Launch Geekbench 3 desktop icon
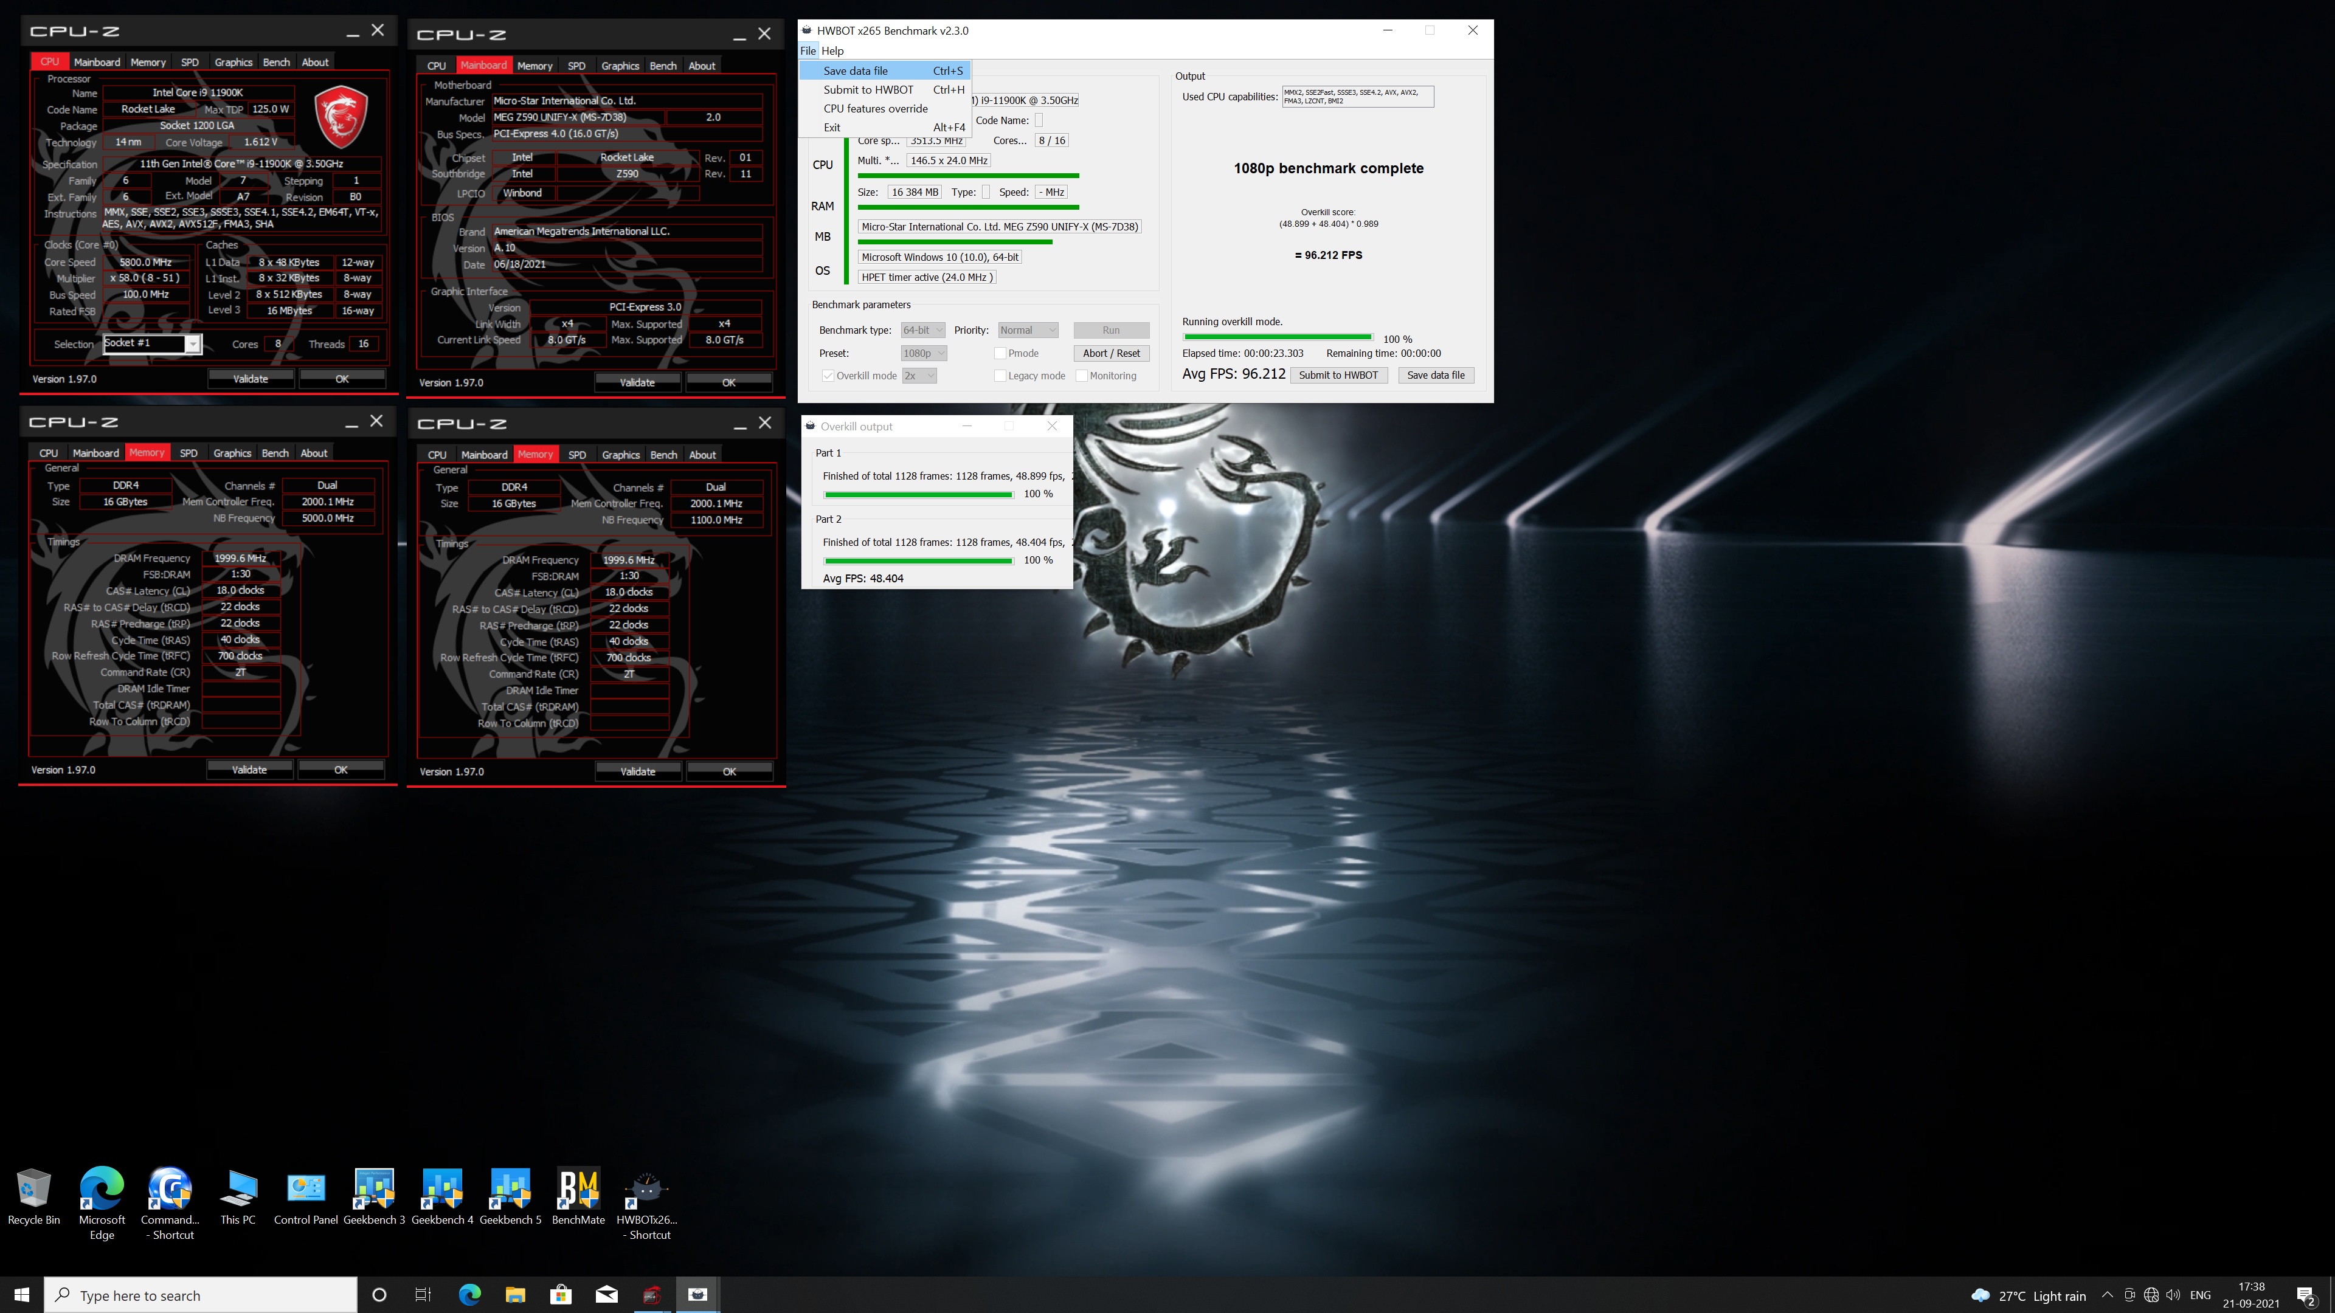 tap(375, 1196)
